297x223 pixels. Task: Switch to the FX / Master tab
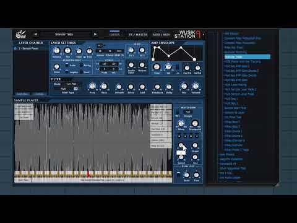tap(138, 35)
